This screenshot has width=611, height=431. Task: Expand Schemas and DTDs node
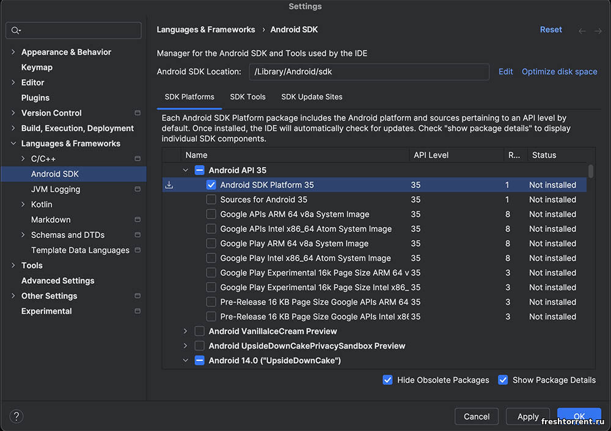pos(23,235)
